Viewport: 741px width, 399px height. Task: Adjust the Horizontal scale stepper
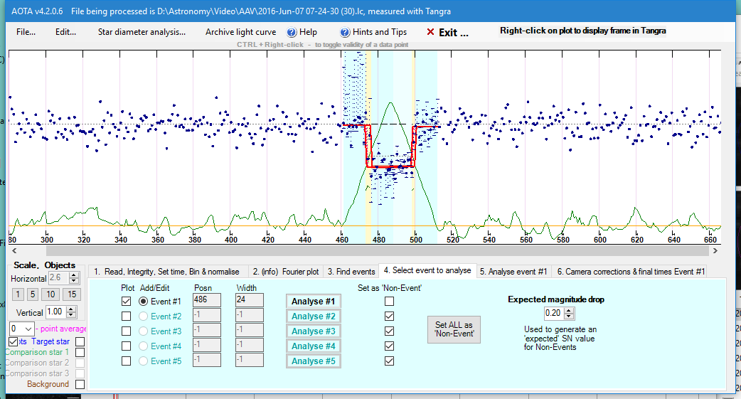pyautogui.click(x=73, y=278)
